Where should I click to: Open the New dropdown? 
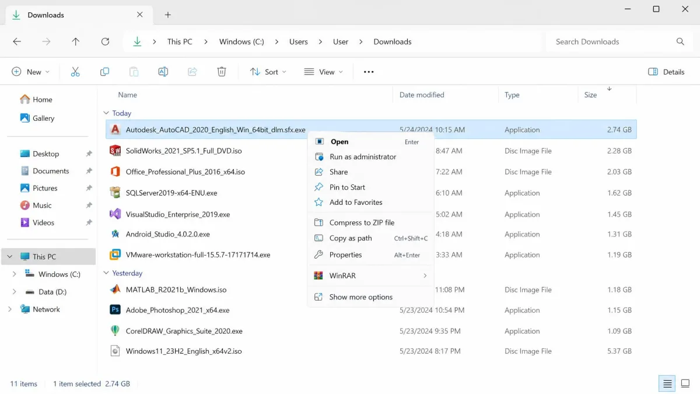pyautogui.click(x=30, y=72)
